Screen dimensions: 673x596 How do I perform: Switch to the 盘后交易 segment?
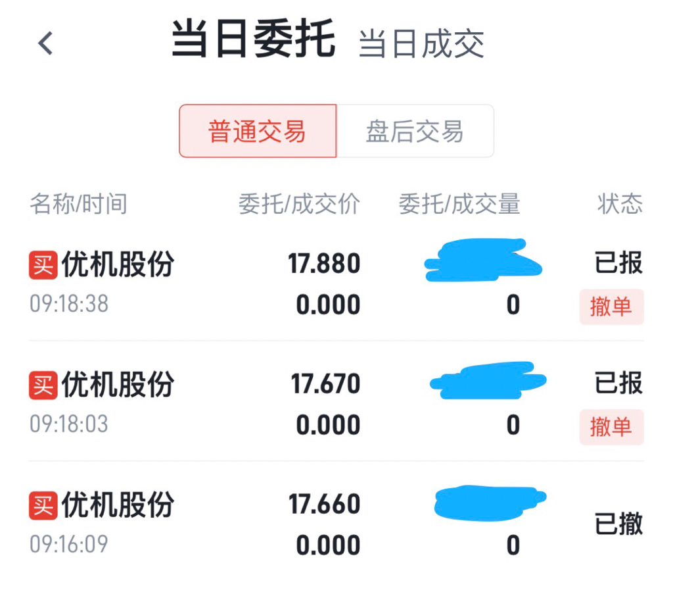[x=415, y=131]
